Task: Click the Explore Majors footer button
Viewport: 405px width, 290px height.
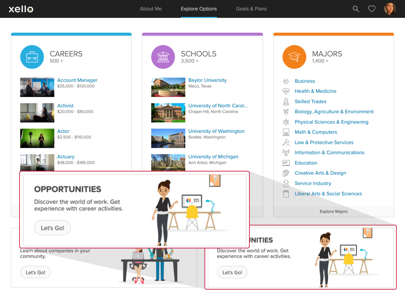Action: (x=333, y=211)
